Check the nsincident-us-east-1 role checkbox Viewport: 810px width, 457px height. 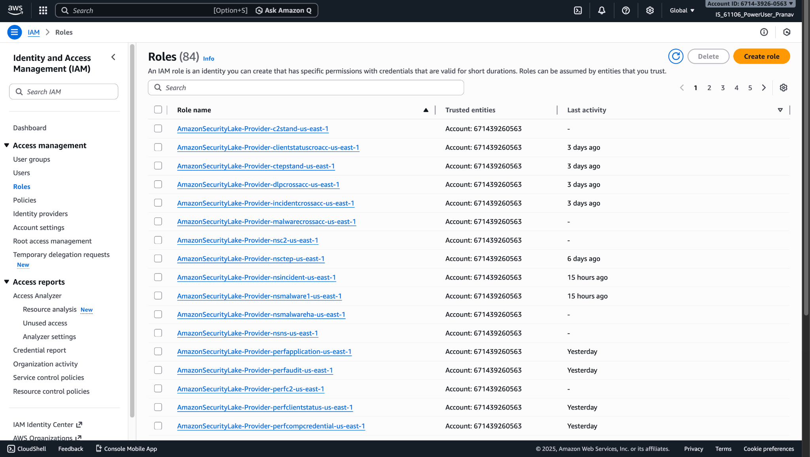point(158,278)
